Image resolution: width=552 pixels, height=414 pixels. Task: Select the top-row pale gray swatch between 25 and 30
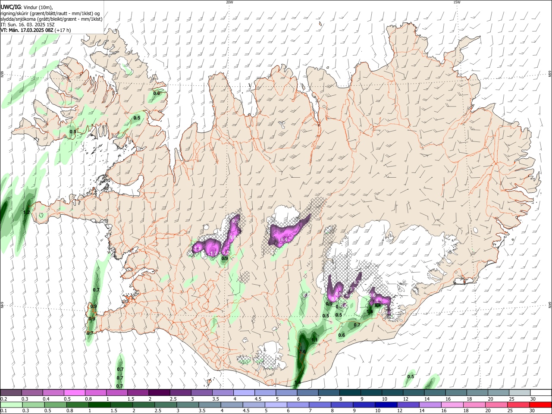point(519,392)
